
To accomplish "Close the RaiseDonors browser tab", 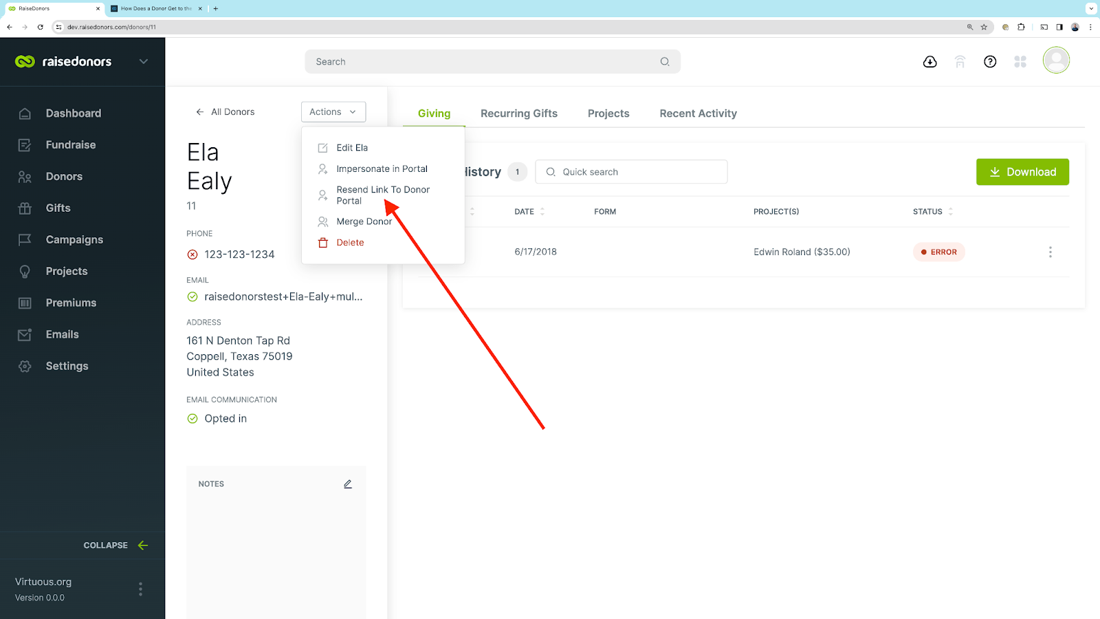I will point(98,8).
